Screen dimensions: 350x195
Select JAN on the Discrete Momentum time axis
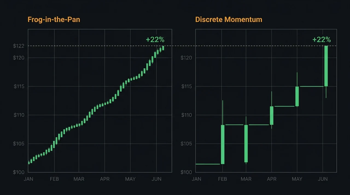[x=196, y=179]
